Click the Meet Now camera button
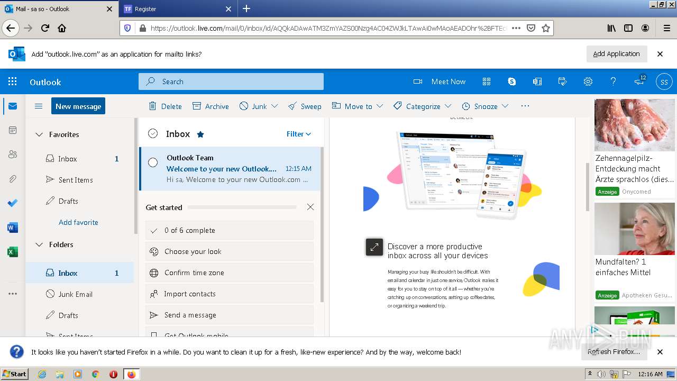The image size is (677, 381). (x=440, y=81)
